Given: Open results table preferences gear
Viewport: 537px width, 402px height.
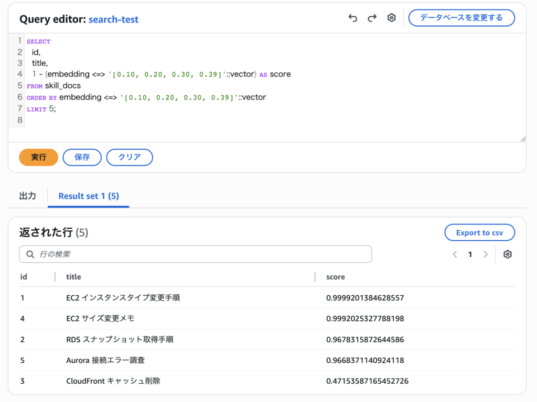Looking at the screenshot, I should pyautogui.click(x=507, y=254).
